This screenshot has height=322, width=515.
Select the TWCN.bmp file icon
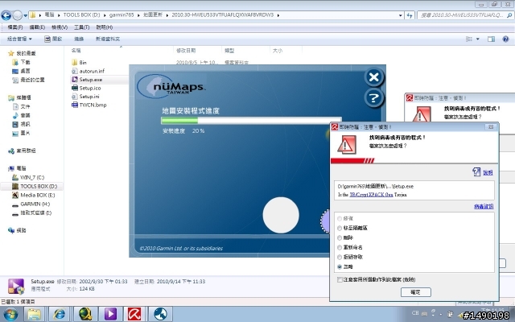(75, 105)
